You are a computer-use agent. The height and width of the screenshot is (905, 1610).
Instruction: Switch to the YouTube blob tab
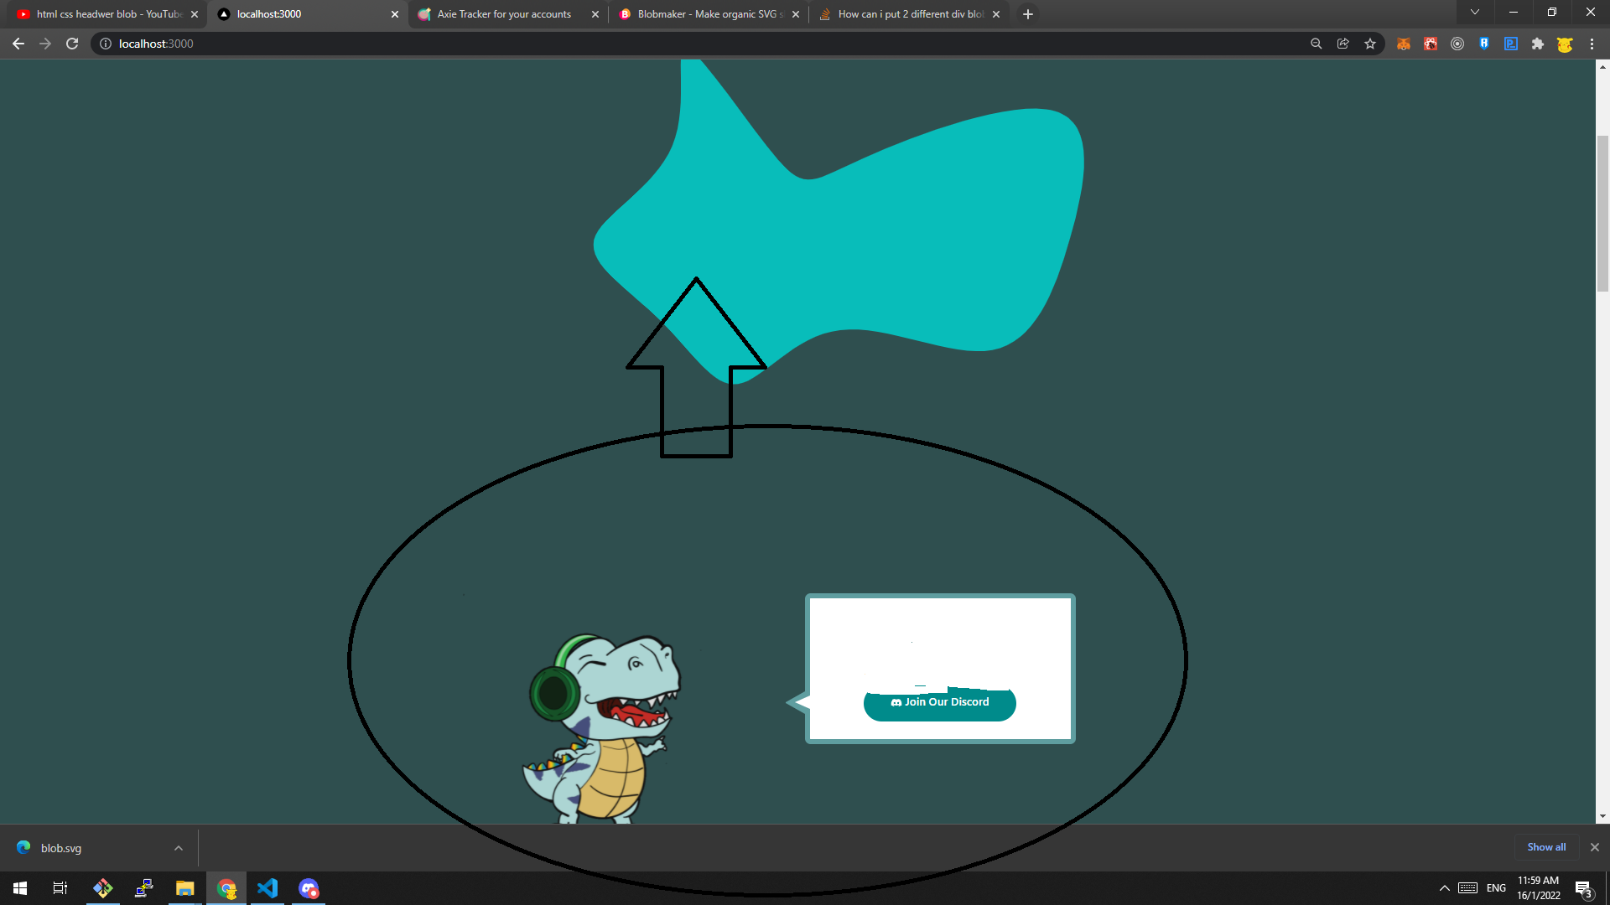click(x=106, y=14)
